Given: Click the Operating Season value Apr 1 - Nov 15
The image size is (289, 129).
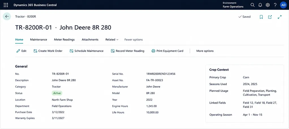Looking at the screenshot, I should coord(252,115).
